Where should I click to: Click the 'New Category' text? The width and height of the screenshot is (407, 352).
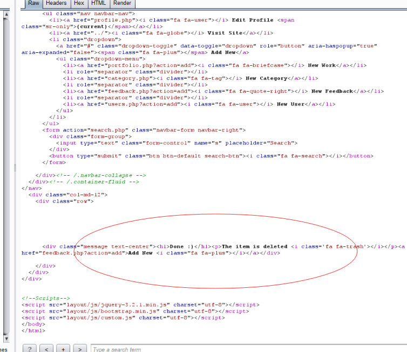tap(266, 78)
